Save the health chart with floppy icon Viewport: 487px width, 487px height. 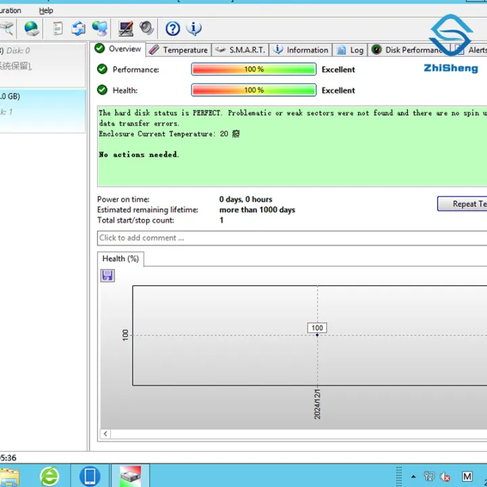point(108,275)
